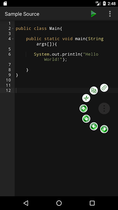Click line number 10 in the gutter

pos(8,80)
